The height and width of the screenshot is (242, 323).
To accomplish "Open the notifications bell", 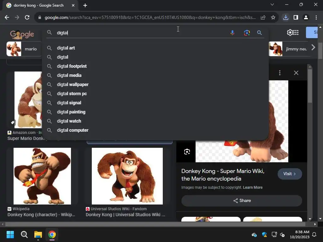I will [314, 234].
